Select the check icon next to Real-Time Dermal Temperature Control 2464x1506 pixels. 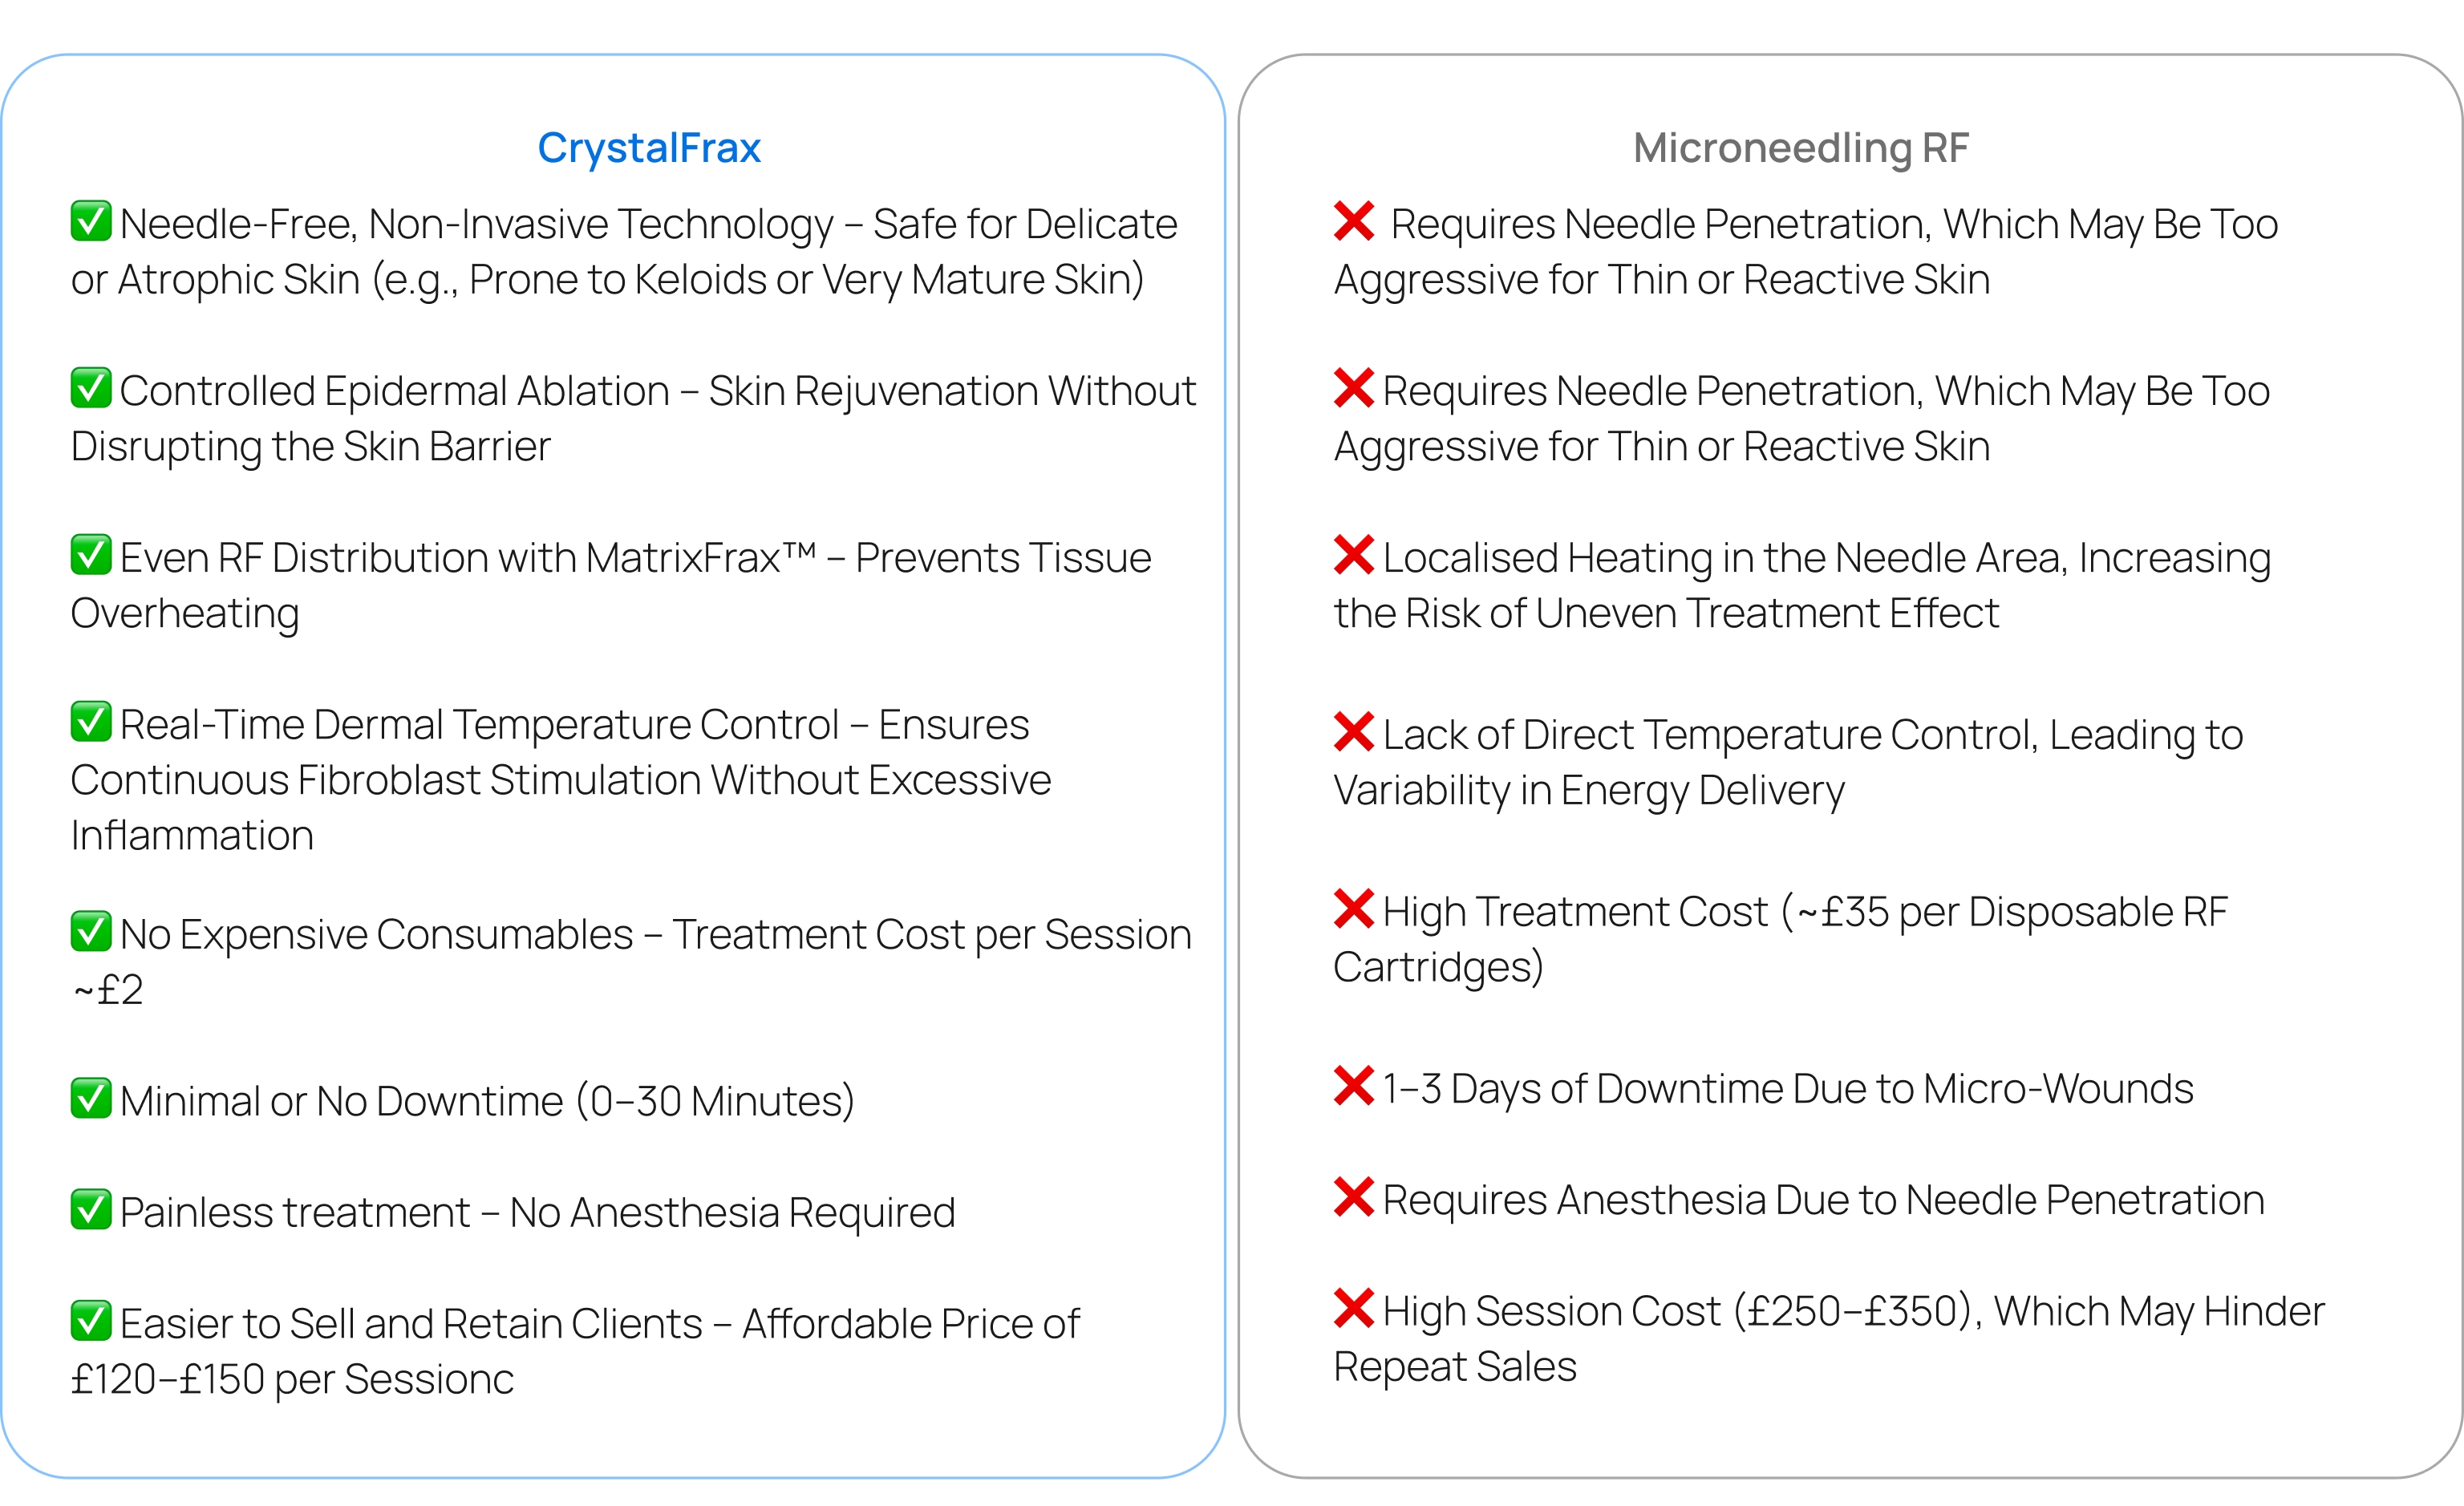91,722
